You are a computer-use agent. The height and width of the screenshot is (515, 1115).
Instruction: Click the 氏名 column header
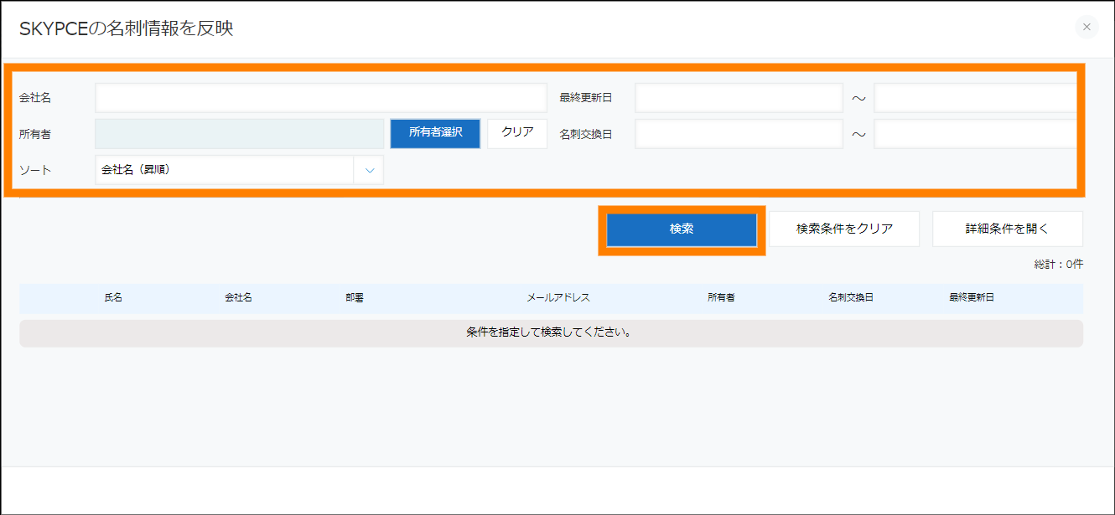(113, 298)
